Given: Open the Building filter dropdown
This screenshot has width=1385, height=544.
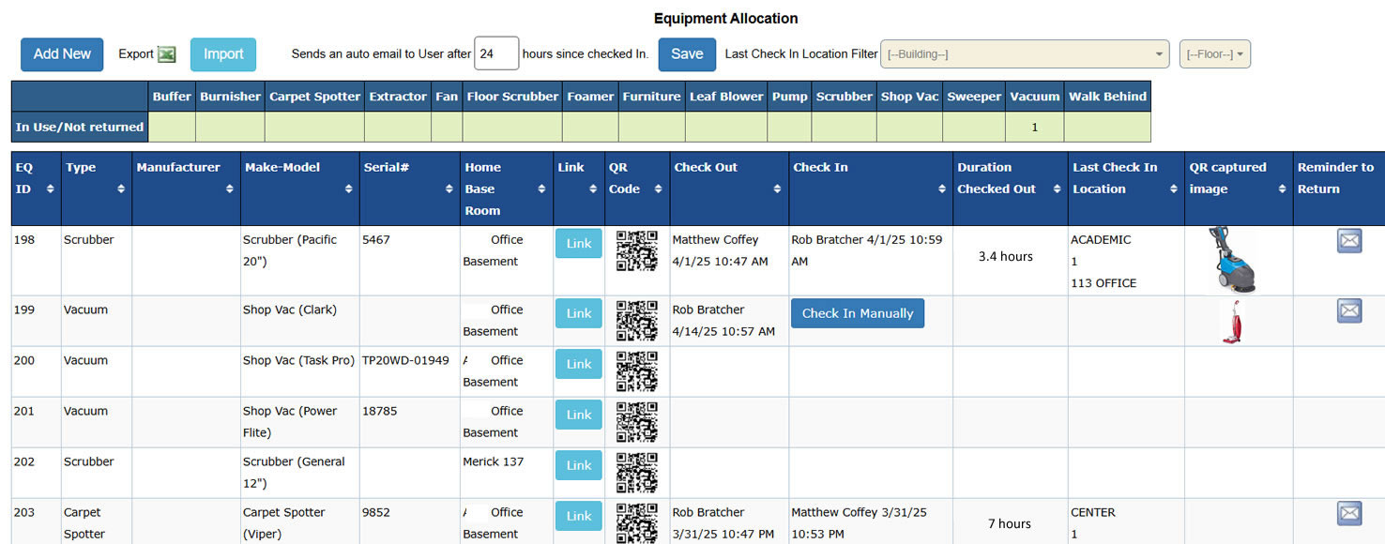Looking at the screenshot, I should coord(1024,54).
